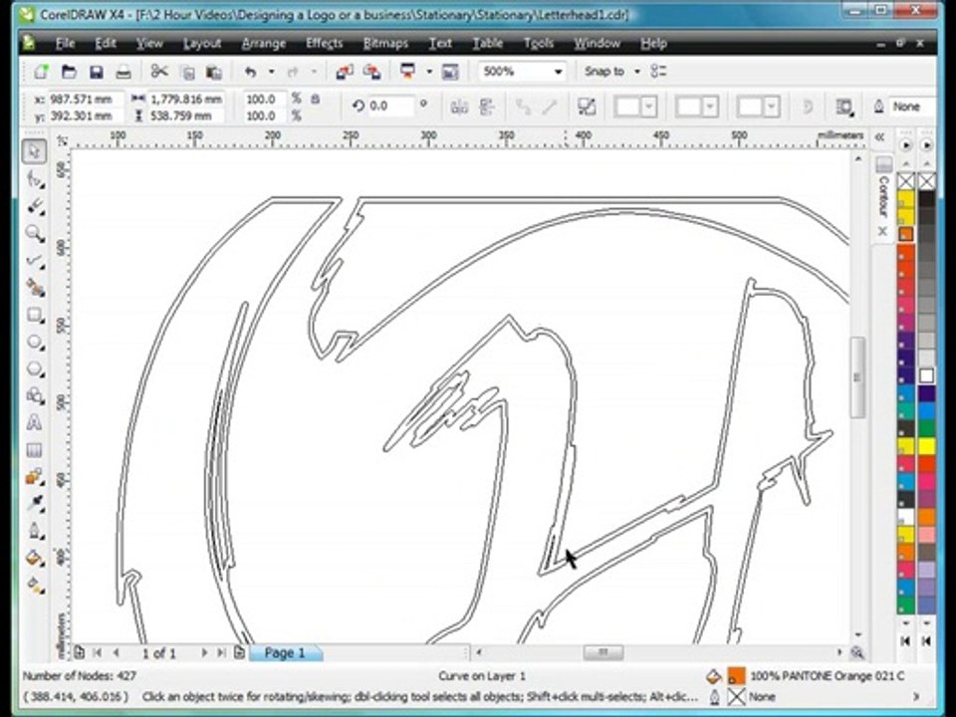Viewport: 956px width, 717px height.
Task: Toggle the wrap paragraph text button
Action: 843,108
